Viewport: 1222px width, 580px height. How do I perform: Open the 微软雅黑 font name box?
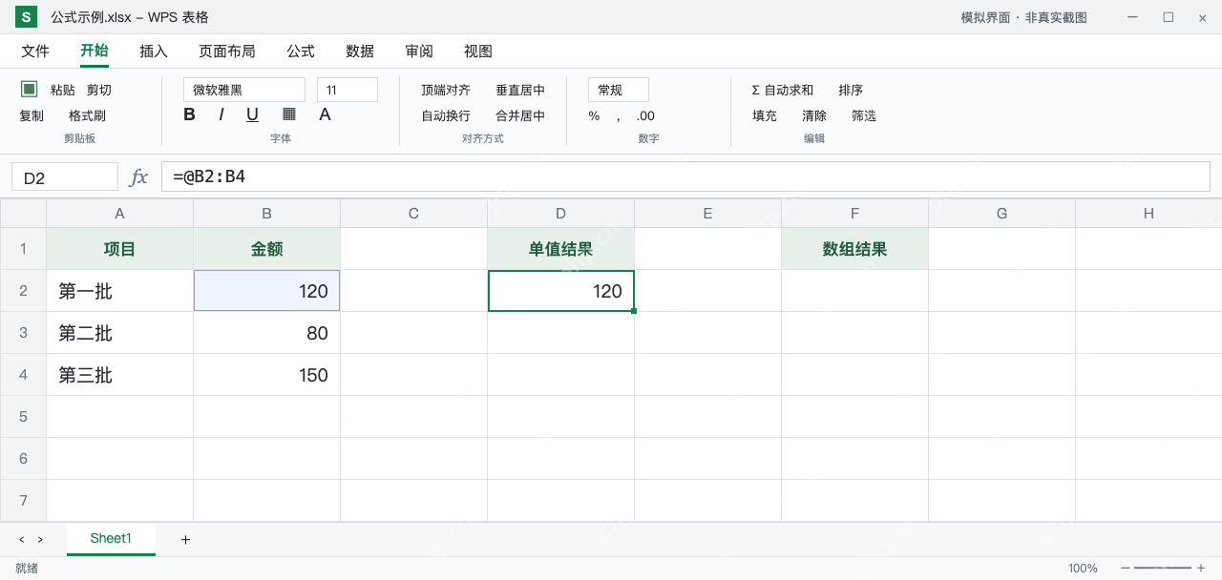click(244, 90)
